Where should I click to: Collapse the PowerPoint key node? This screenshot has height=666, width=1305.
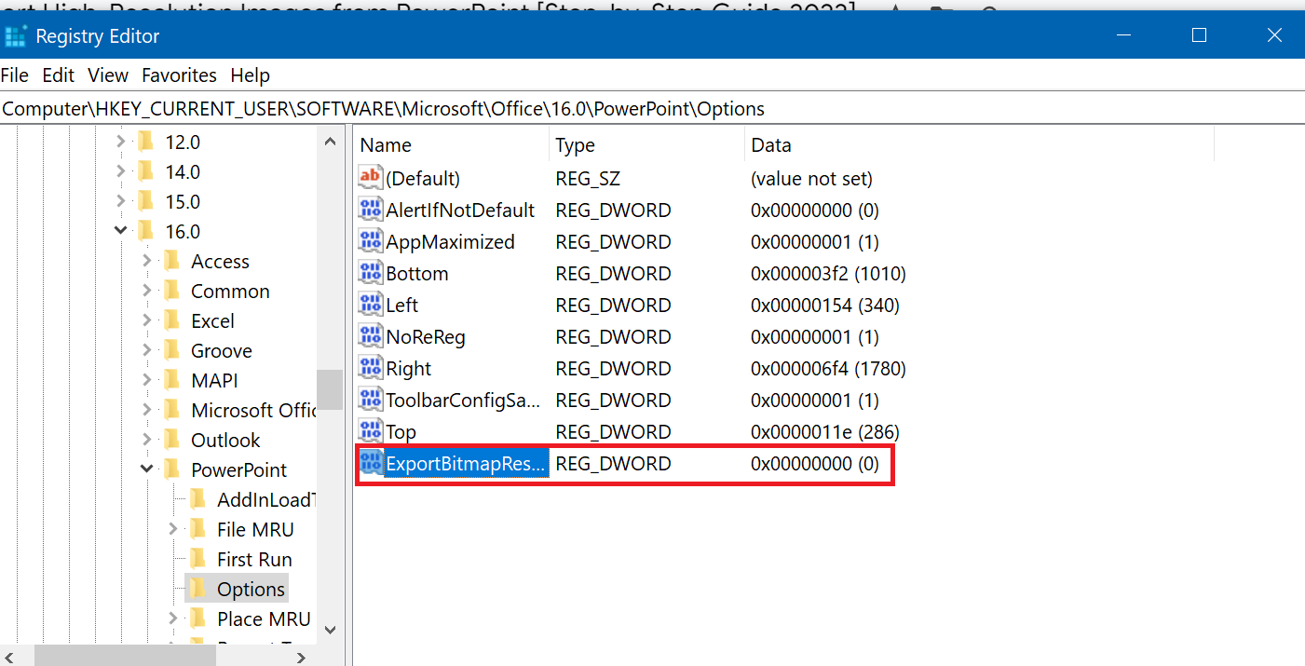pos(147,469)
